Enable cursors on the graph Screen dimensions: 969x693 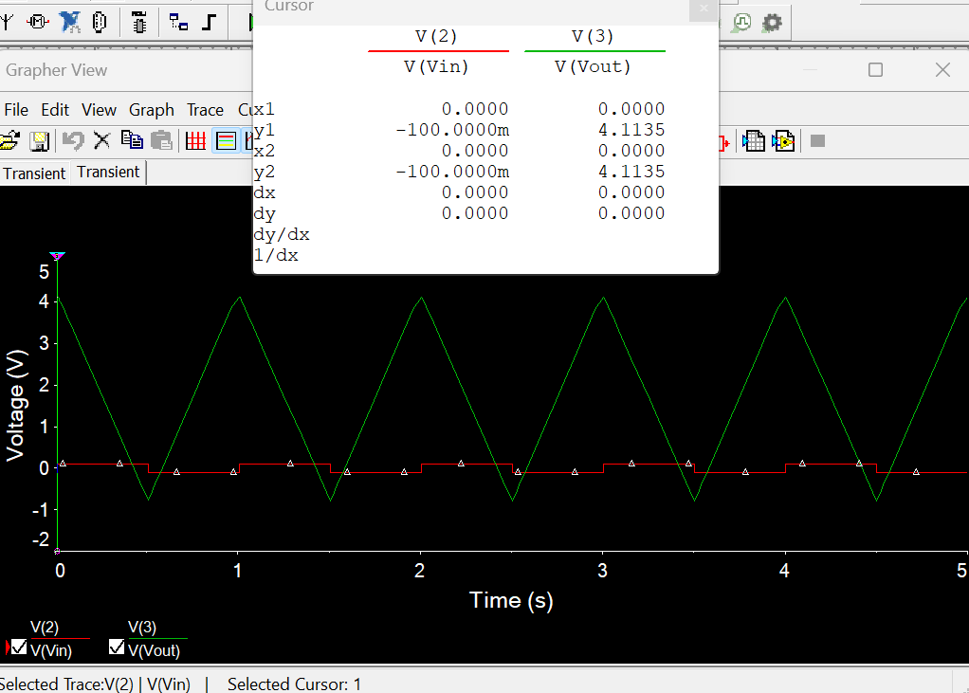248,140
